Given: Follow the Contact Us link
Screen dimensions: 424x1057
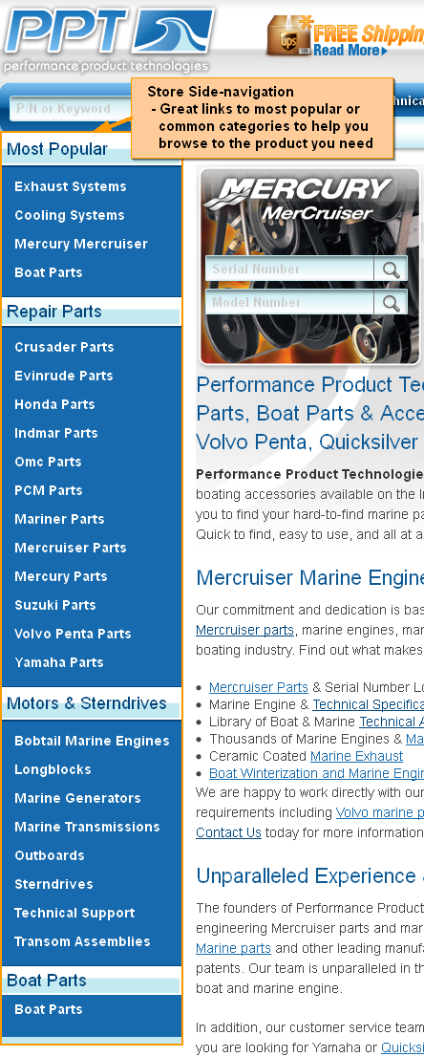Looking at the screenshot, I should 228,832.
